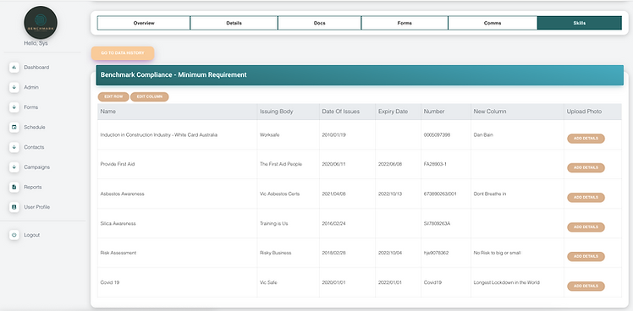The image size is (633, 311).
Task: Click the Go To Data History button
Action: pyautogui.click(x=123, y=53)
